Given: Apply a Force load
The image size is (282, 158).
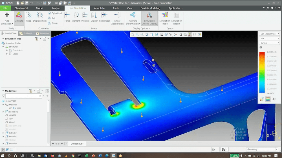Looking at the screenshot, I should 67,17.
